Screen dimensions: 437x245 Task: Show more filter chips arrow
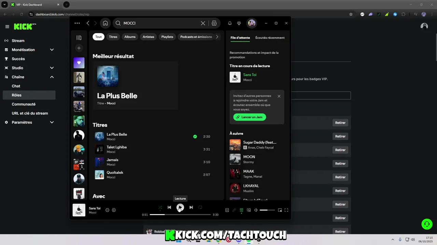[x=217, y=37]
